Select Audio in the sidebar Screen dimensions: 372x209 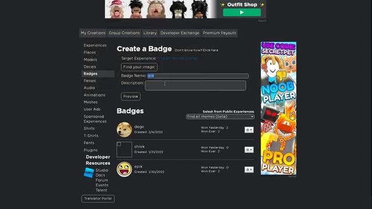pyautogui.click(x=89, y=88)
